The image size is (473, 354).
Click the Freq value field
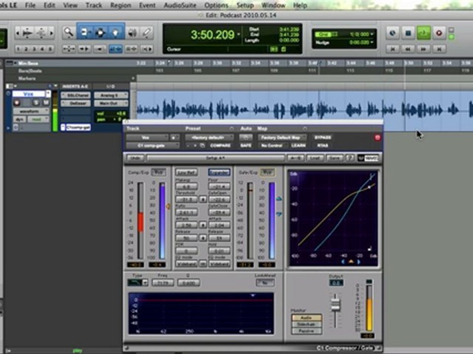pyautogui.click(x=163, y=283)
